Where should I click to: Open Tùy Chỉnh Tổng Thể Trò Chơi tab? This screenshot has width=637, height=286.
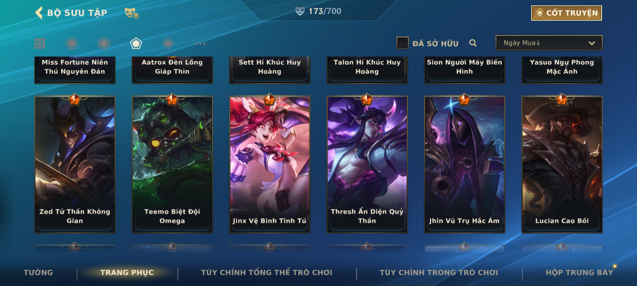pos(266,272)
